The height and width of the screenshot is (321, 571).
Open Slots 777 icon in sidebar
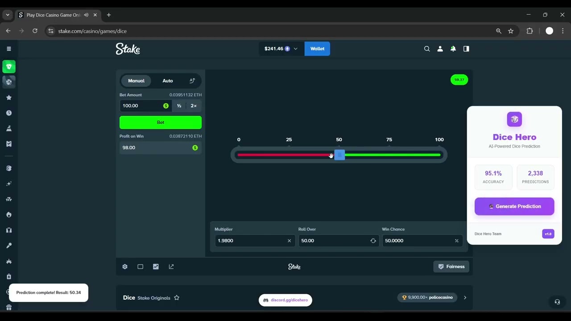click(x=9, y=199)
